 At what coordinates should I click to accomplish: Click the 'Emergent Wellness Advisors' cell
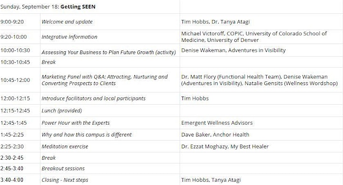(261, 123)
